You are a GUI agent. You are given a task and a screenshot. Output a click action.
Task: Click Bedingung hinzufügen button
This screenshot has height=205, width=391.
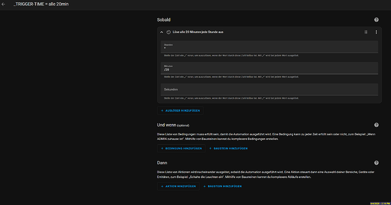coord(181,148)
